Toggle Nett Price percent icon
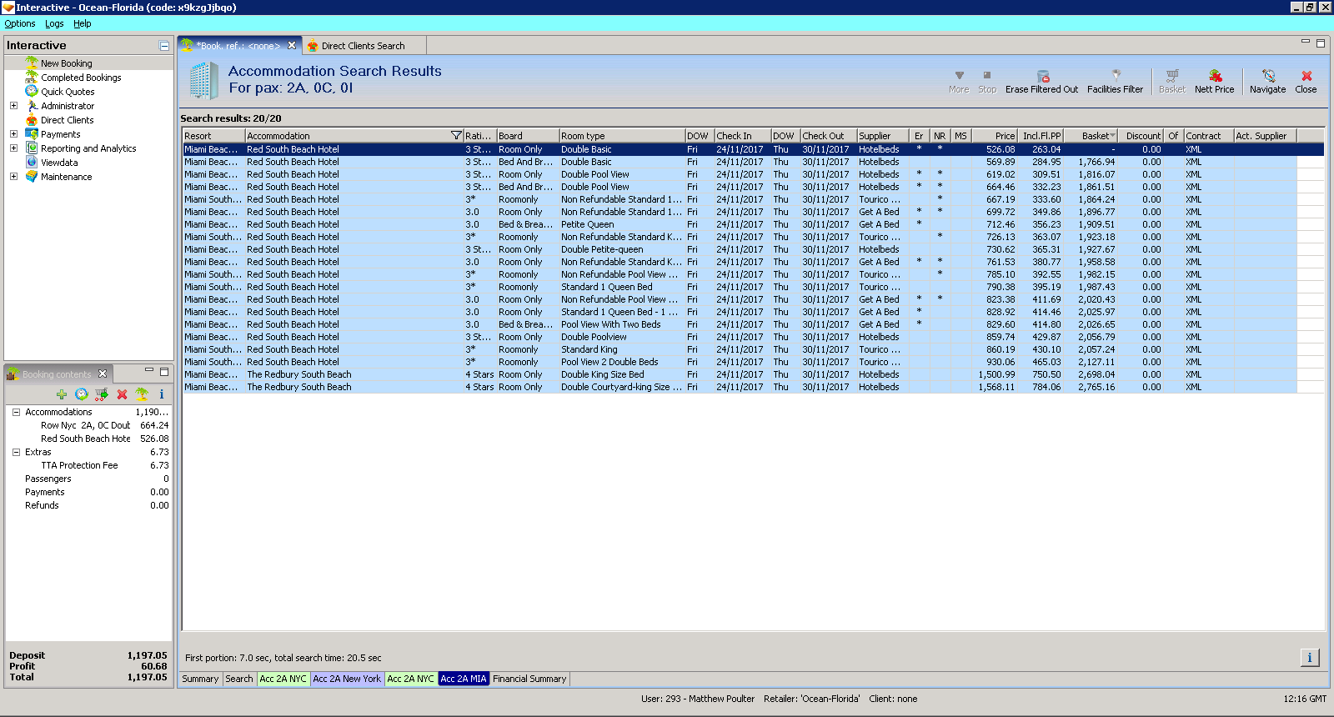This screenshot has height=717, width=1334. coord(1215,76)
